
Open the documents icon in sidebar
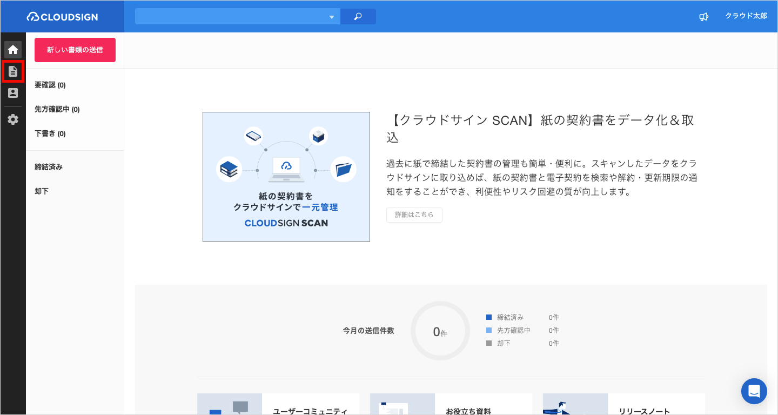[x=13, y=71]
